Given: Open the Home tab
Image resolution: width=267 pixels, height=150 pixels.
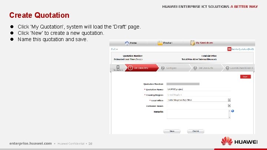Looking at the screenshot, I should coord(131,43).
